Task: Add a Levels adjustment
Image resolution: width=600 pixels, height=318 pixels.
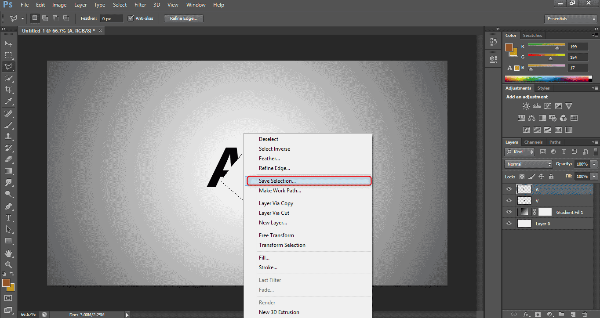Action: point(537,106)
